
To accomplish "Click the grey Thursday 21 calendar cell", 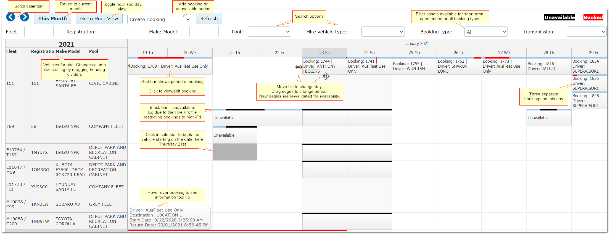I will (235, 152).
